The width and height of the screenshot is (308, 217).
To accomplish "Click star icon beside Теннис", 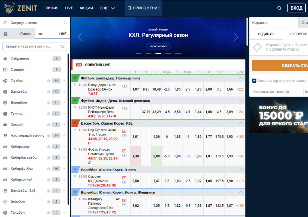I will coord(48,113).
